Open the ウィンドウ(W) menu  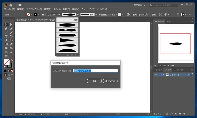click(88, 9)
